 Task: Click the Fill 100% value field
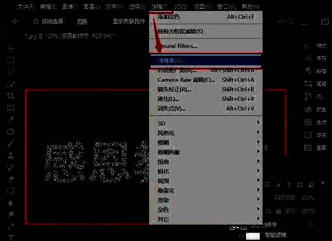307,211
